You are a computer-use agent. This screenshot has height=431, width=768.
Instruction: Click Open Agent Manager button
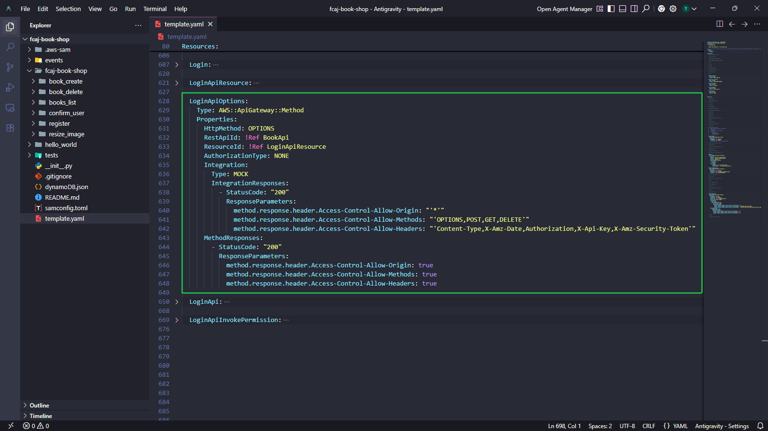pos(564,9)
